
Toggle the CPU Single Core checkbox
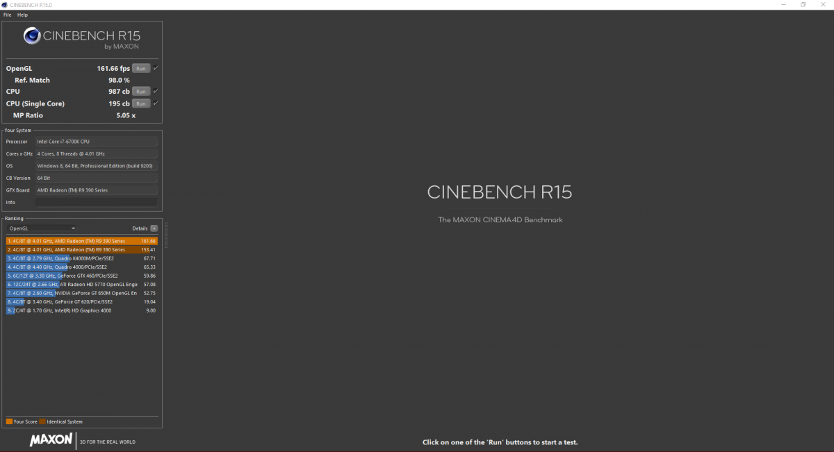pyautogui.click(x=156, y=103)
